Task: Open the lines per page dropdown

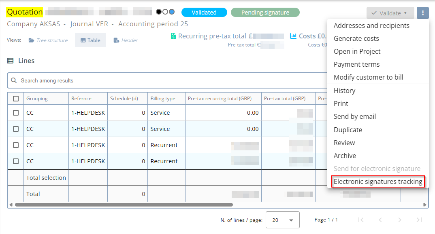Action: (x=282, y=220)
